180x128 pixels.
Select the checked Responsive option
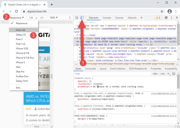(x=24, y=23)
